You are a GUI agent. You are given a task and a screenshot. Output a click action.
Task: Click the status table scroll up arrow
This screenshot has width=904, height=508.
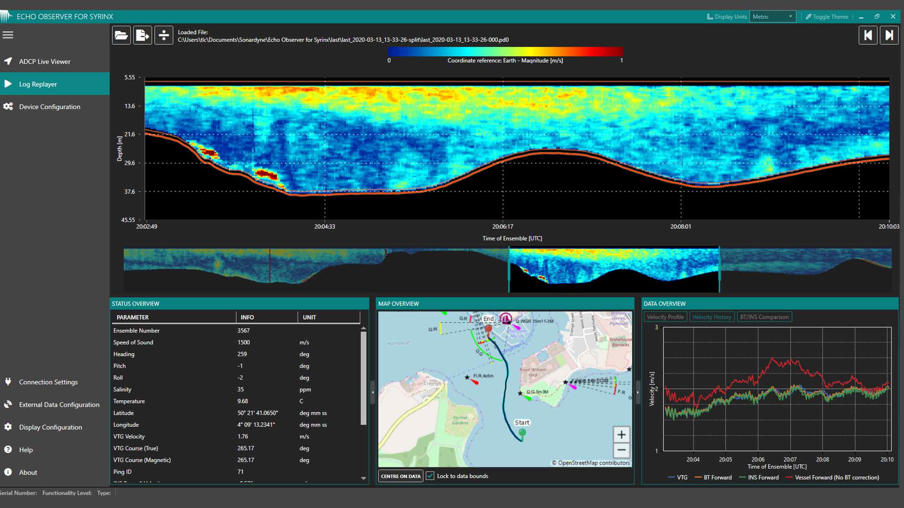click(363, 328)
